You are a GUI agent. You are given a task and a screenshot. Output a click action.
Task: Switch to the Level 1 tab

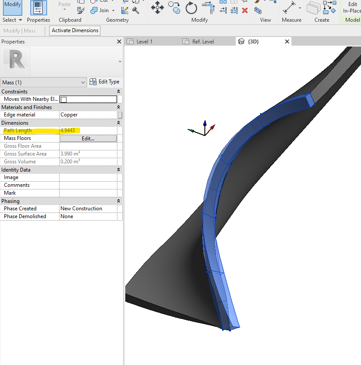point(146,41)
